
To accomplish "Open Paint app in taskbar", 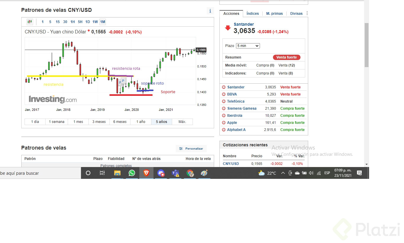I will (x=204, y=173).
